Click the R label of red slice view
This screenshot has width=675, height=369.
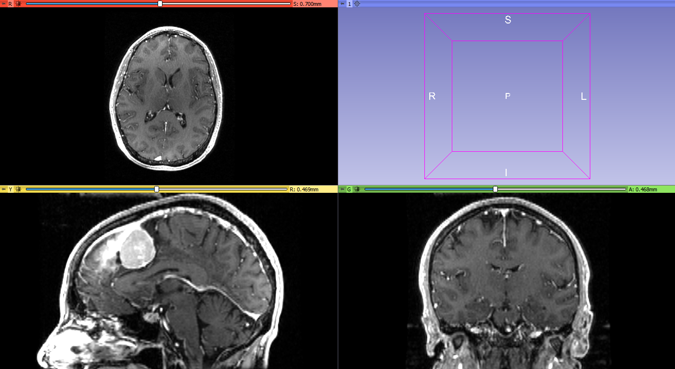click(10, 3)
